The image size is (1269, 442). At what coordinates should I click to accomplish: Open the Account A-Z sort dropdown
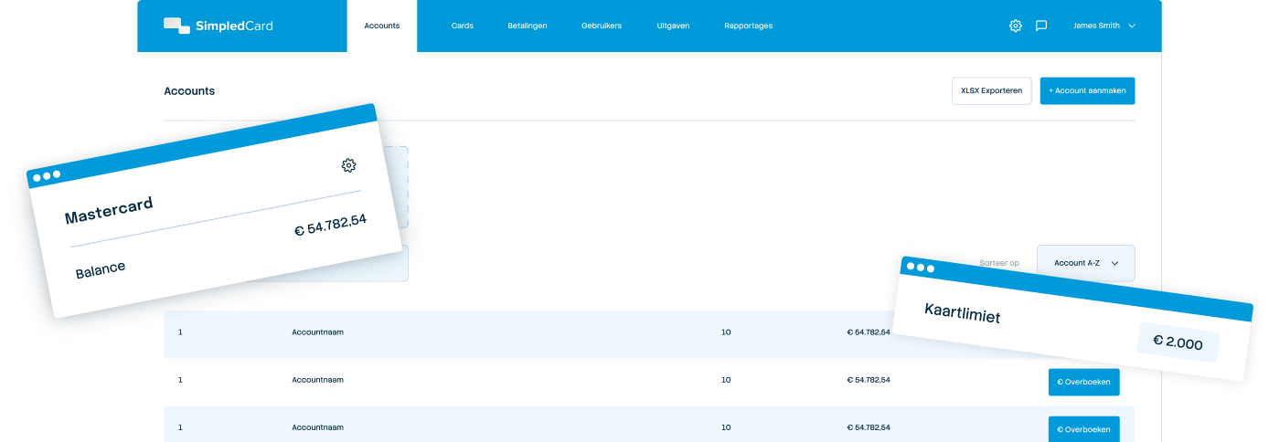[1085, 263]
